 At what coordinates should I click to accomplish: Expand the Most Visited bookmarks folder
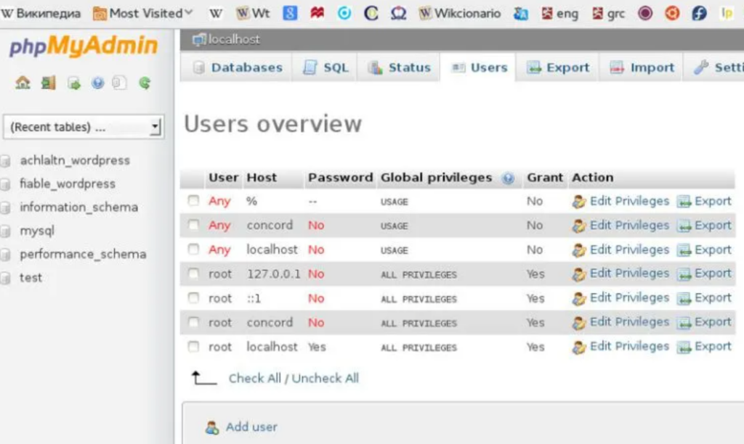(x=142, y=13)
